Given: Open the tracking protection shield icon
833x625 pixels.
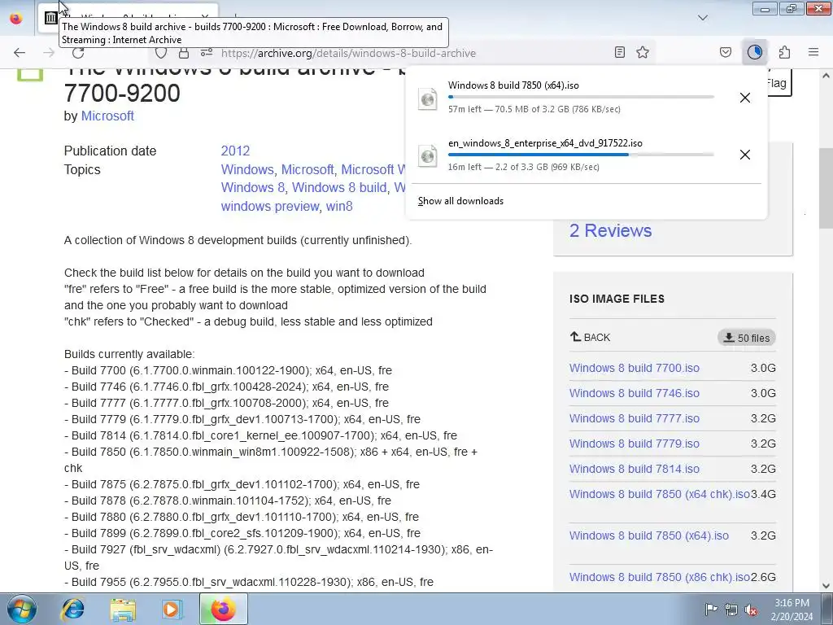Looking at the screenshot, I should click(x=161, y=53).
